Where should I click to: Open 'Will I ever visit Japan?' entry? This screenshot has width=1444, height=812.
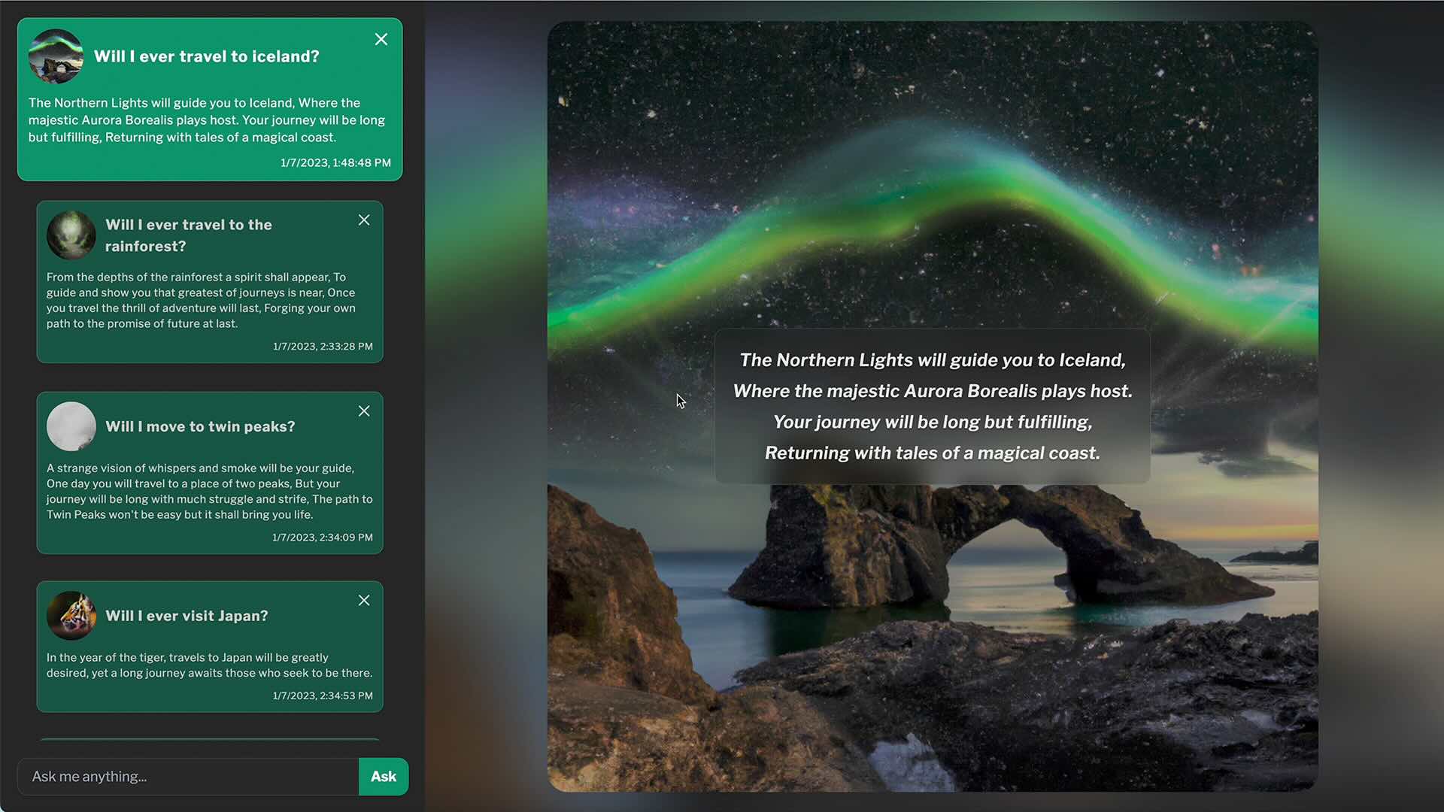click(187, 616)
